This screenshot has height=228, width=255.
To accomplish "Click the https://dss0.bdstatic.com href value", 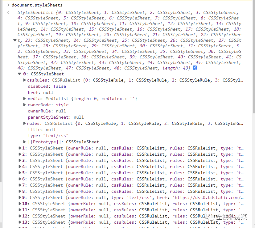I will [x=208, y=198].
